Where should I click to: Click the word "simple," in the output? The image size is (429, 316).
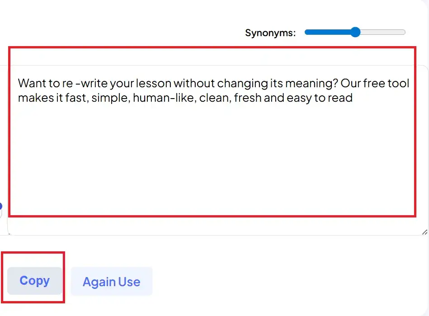click(x=110, y=98)
